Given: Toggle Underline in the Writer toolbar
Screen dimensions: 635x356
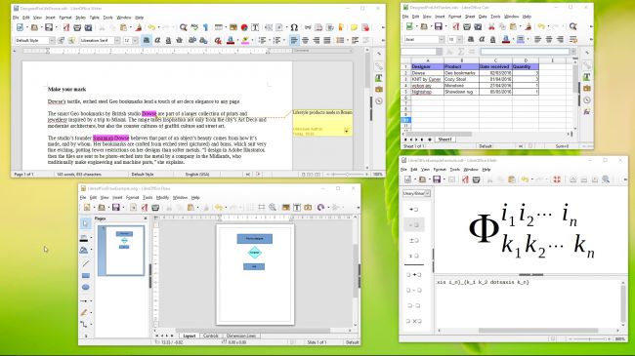Looking at the screenshot, I should [168, 40].
